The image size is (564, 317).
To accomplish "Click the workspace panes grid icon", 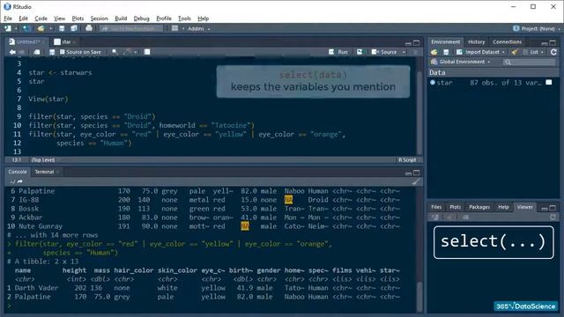I will (174, 28).
